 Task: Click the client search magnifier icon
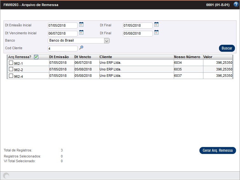[81, 48]
